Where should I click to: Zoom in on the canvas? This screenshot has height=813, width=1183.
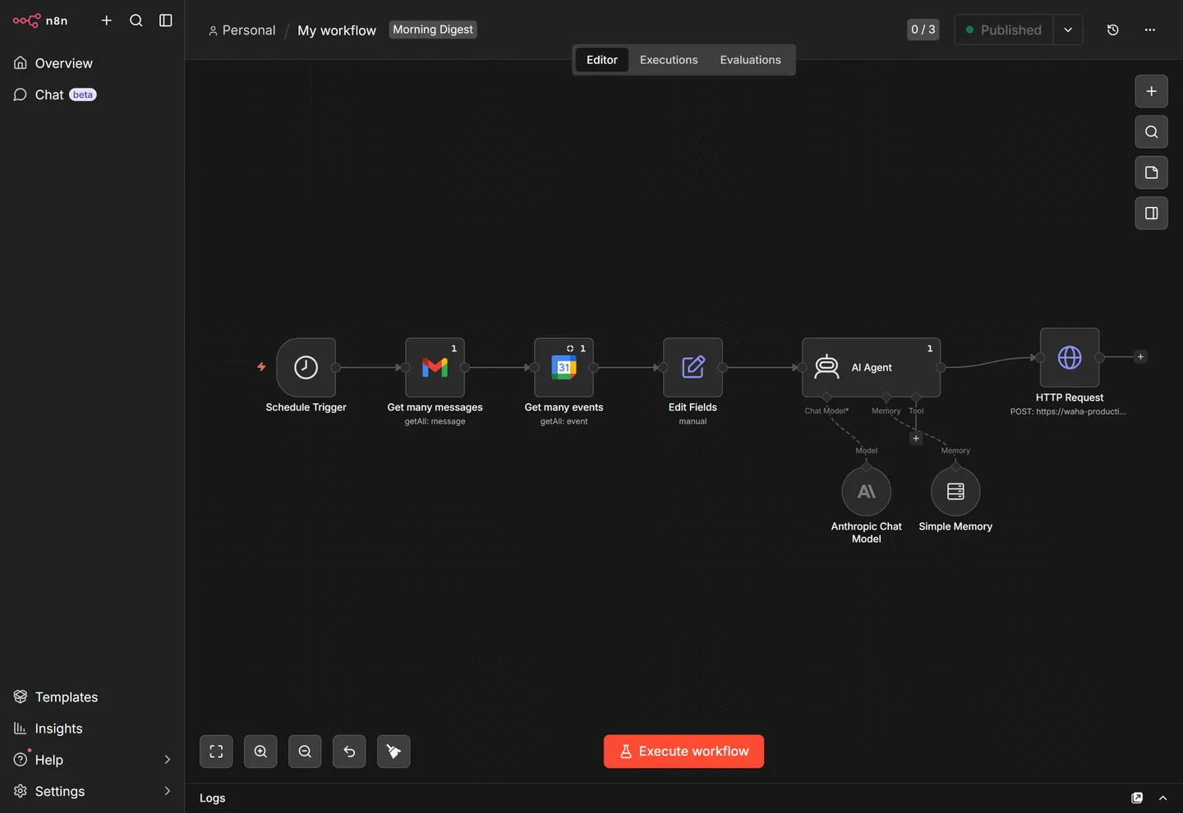pyautogui.click(x=260, y=751)
